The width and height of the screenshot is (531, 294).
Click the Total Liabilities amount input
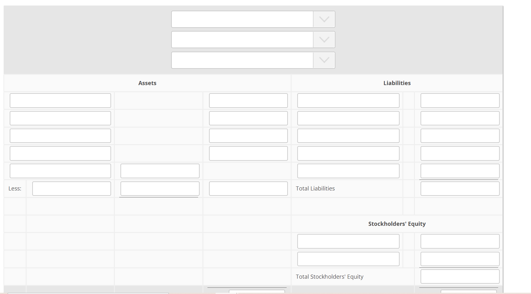[x=460, y=189]
